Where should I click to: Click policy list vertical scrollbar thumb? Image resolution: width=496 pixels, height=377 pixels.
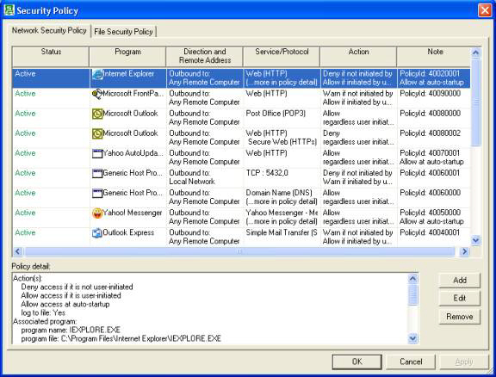tap(475, 102)
